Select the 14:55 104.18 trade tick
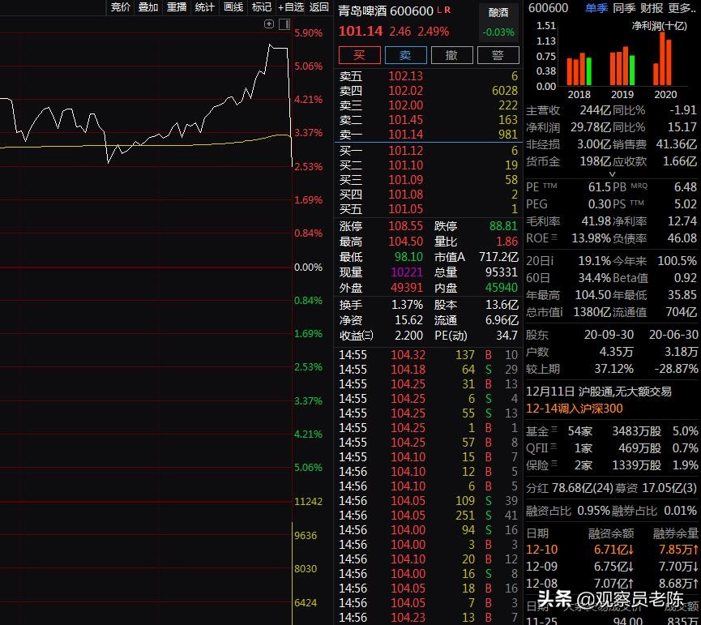 (428, 370)
